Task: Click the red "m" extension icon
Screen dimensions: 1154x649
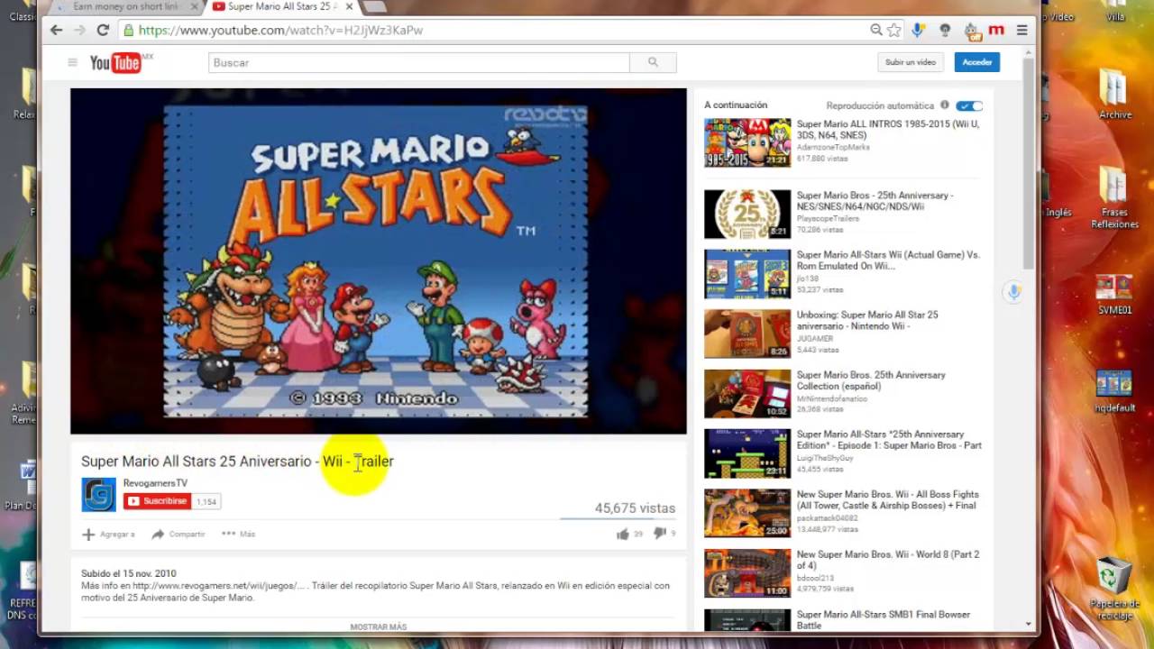Action: coord(995,30)
